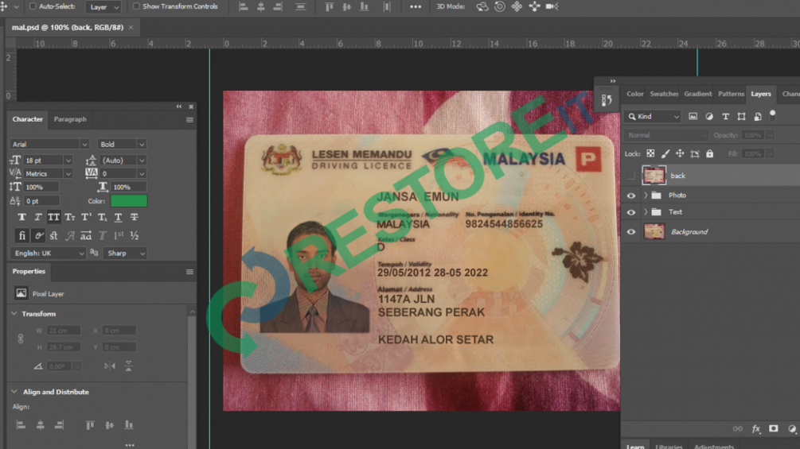The height and width of the screenshot is (449, 800).
Task: Hide the Photo group layer
Action: (631, 195)
